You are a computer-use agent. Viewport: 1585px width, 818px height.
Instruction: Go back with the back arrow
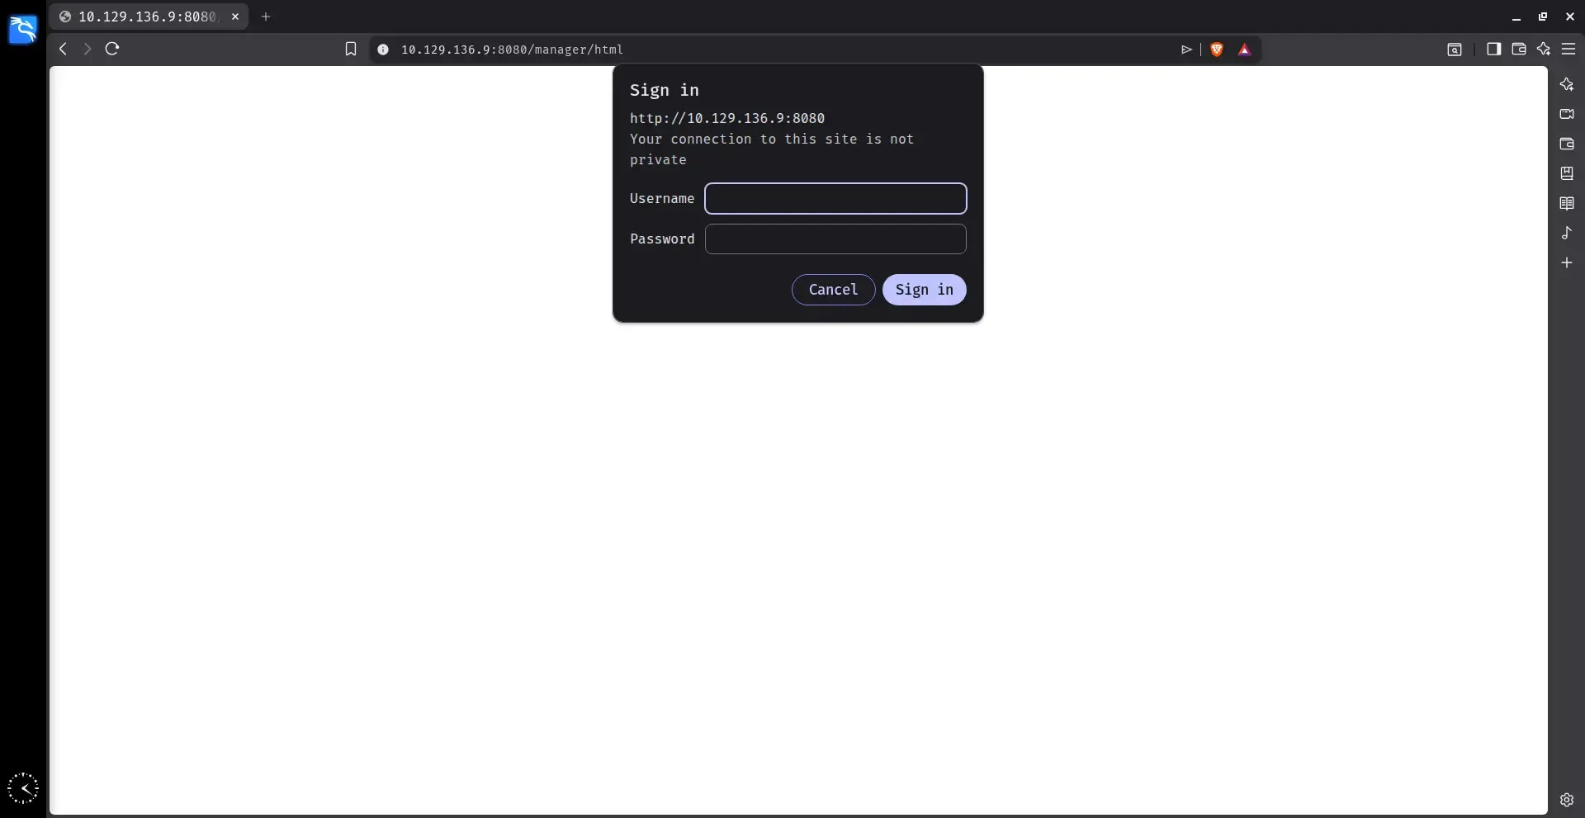pyautogui.click(x=63, y=49)
